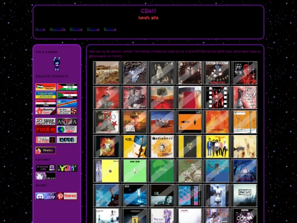This screenshot has width=297, height=223.
Task: Click the Internet Privacy Now globe badge
Action: click(x=67, y=129)
